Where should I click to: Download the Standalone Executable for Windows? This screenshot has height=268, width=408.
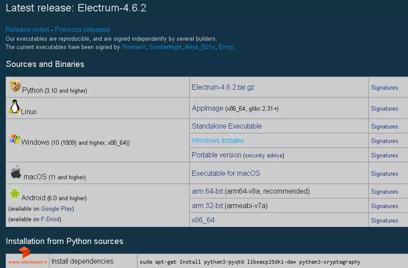pos(227,126)
